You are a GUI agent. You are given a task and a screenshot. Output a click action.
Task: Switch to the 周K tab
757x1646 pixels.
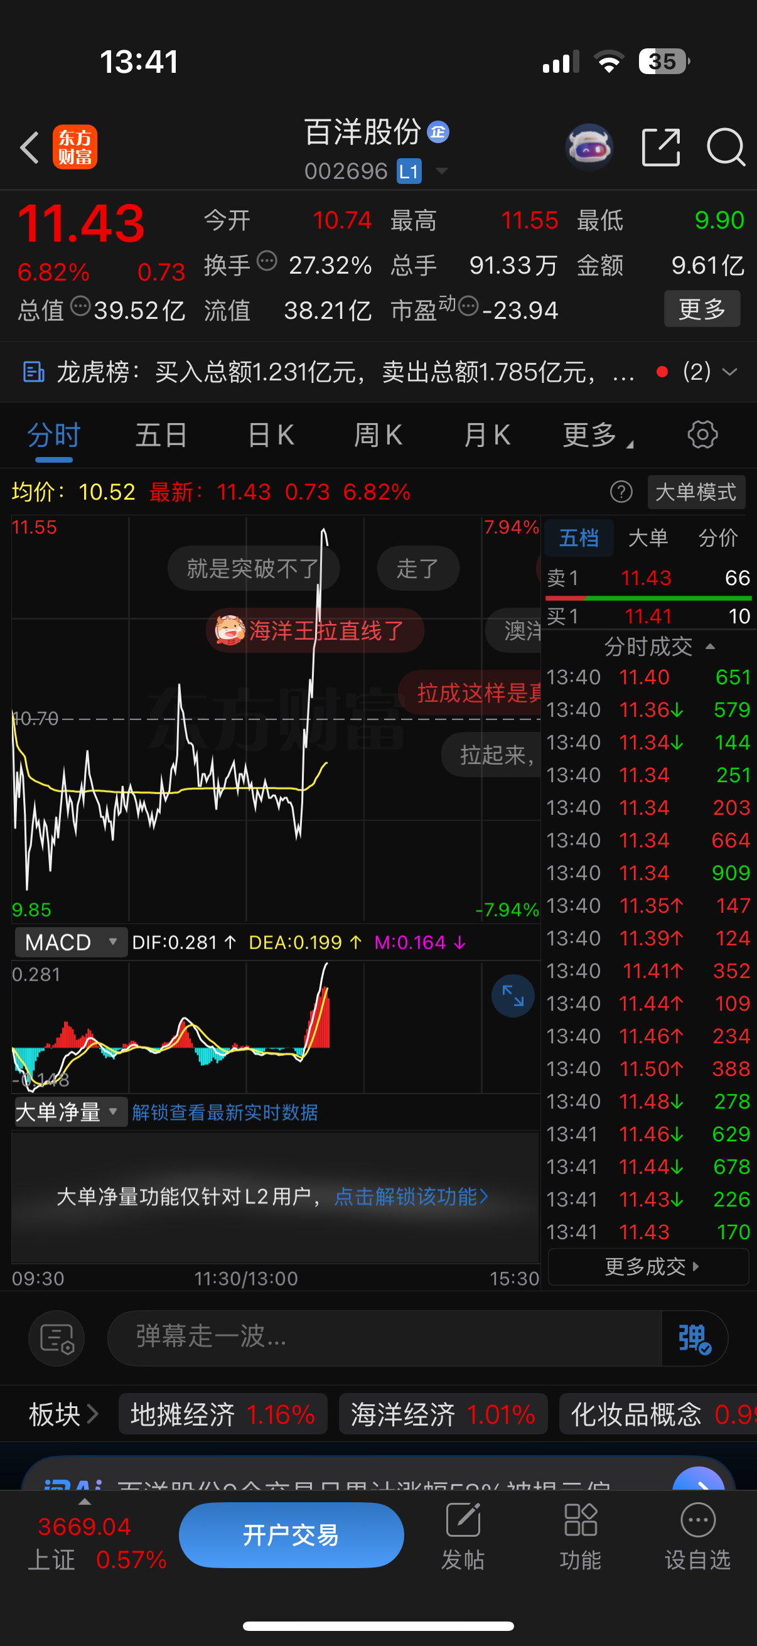(x=378, y=436)
